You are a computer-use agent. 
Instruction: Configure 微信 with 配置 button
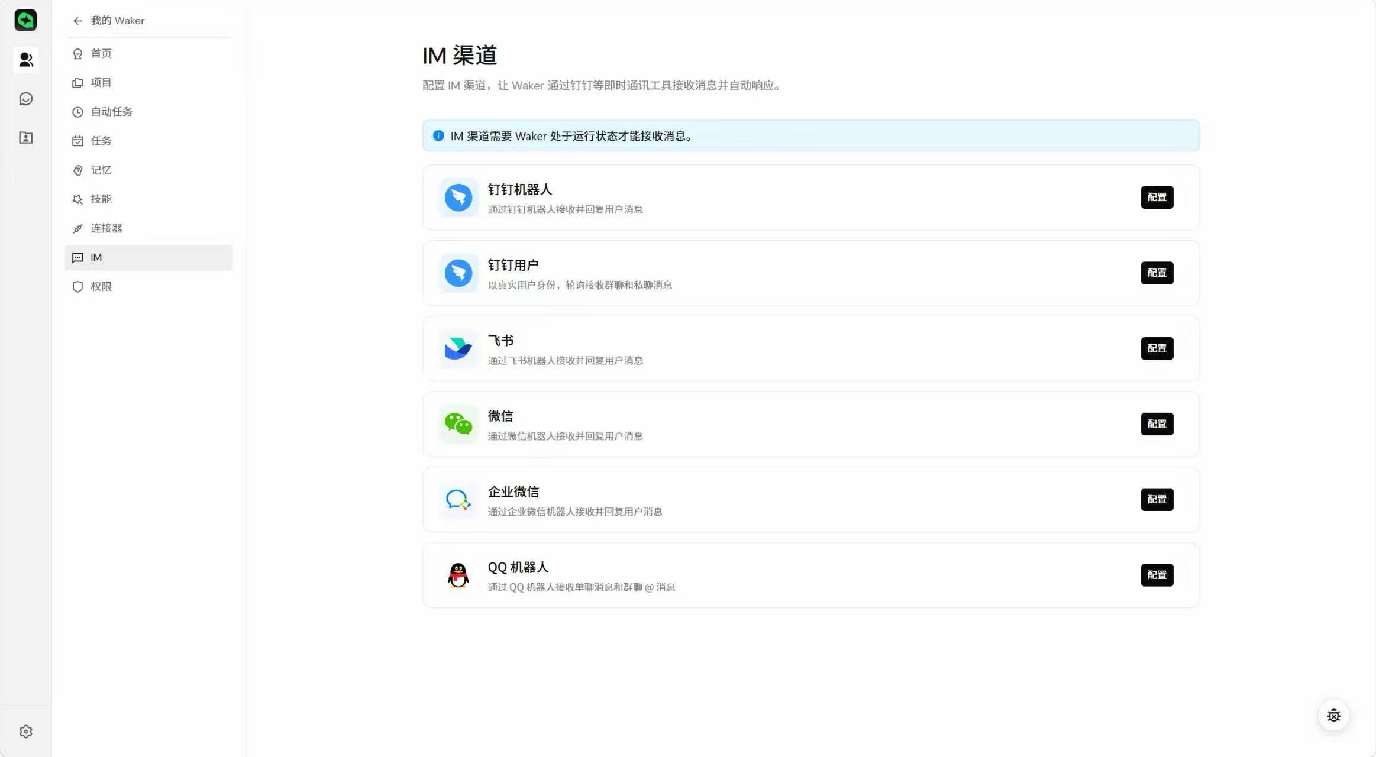[x=1157, y=424]
